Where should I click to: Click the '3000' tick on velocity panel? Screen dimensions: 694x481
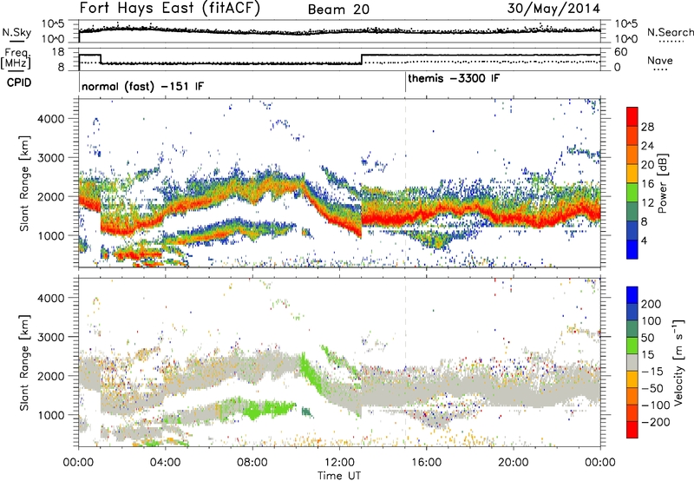[x=50, y=337]
